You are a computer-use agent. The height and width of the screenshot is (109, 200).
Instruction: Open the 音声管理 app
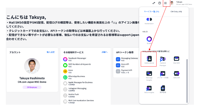(x=163, y=89)
